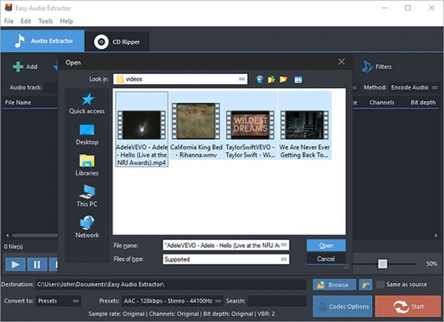Viewport: 444px width, 322px height.
Task: Switch to the CD Ripper tab
Action: [x=117, y=42]
